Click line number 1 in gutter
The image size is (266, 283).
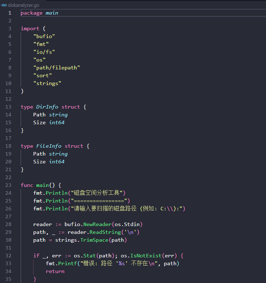click(x=10, y=13)
